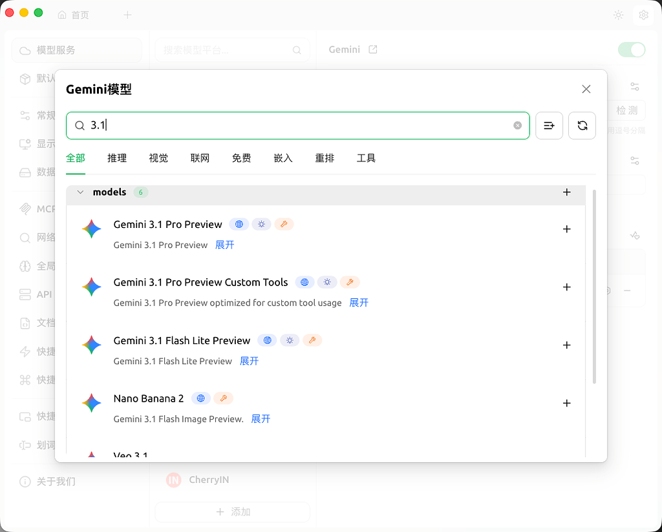This screenshot has width=662, height=532.
Task: Switch to the 视觉 tab
Action: pos(158,158)
